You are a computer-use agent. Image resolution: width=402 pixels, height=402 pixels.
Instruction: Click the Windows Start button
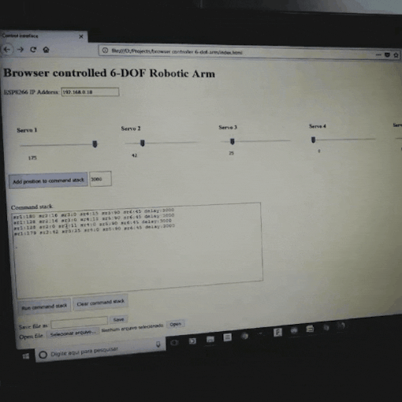tap(26, 356)
